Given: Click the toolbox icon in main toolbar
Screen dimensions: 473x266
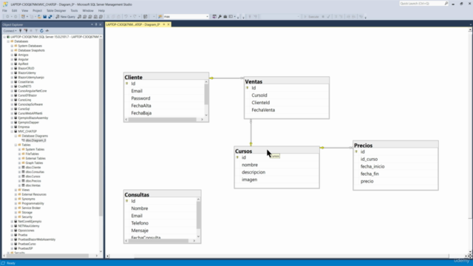Looking at the screenshot, I should [x=225, y=16].
